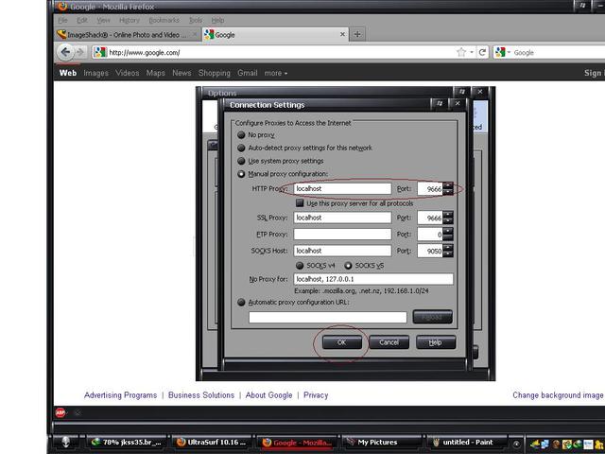Viewport: 605px width, 454px height.
Task: Click the 'No Proxy for' text field
Action: 373,279
